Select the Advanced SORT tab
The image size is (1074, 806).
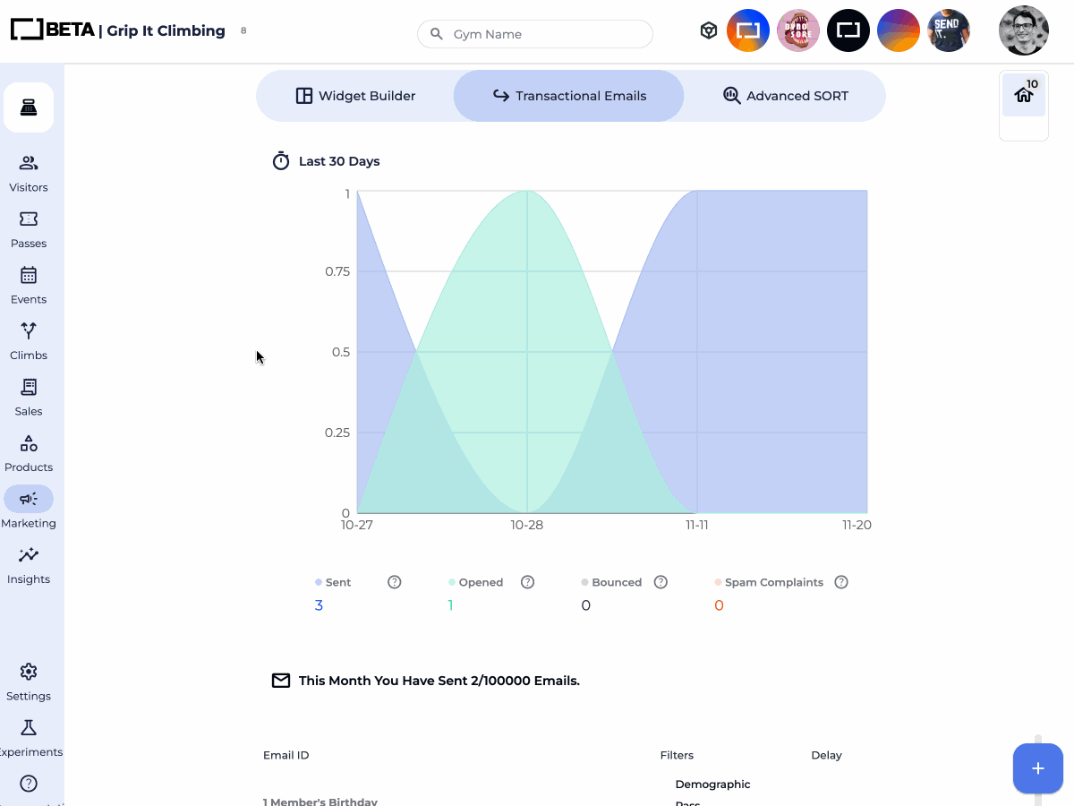[785, 96]
